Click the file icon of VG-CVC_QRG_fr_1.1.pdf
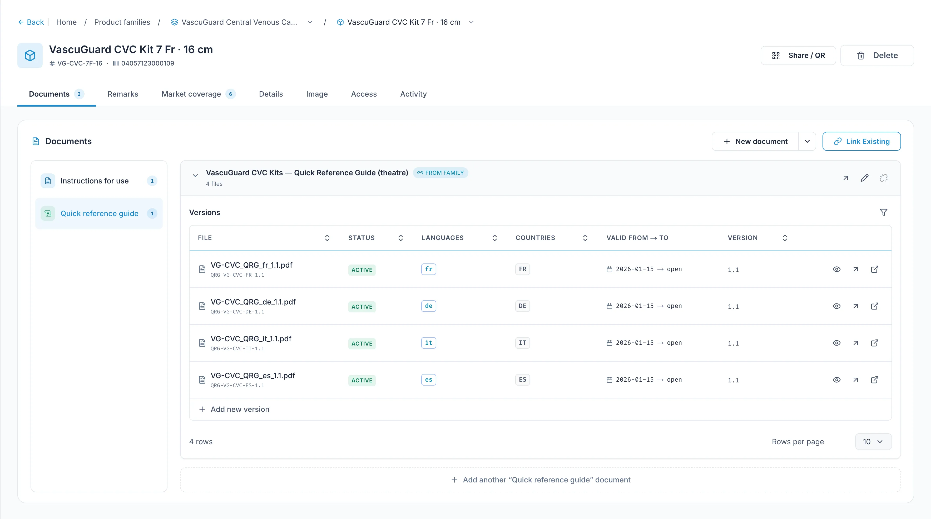The image size is (931, 519). (202, 270)
